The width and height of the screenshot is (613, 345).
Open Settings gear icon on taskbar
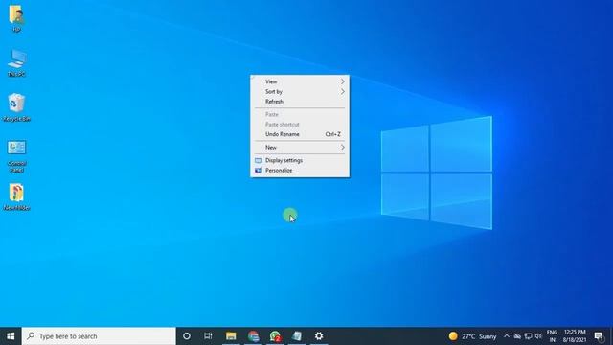tap(319, 336)
